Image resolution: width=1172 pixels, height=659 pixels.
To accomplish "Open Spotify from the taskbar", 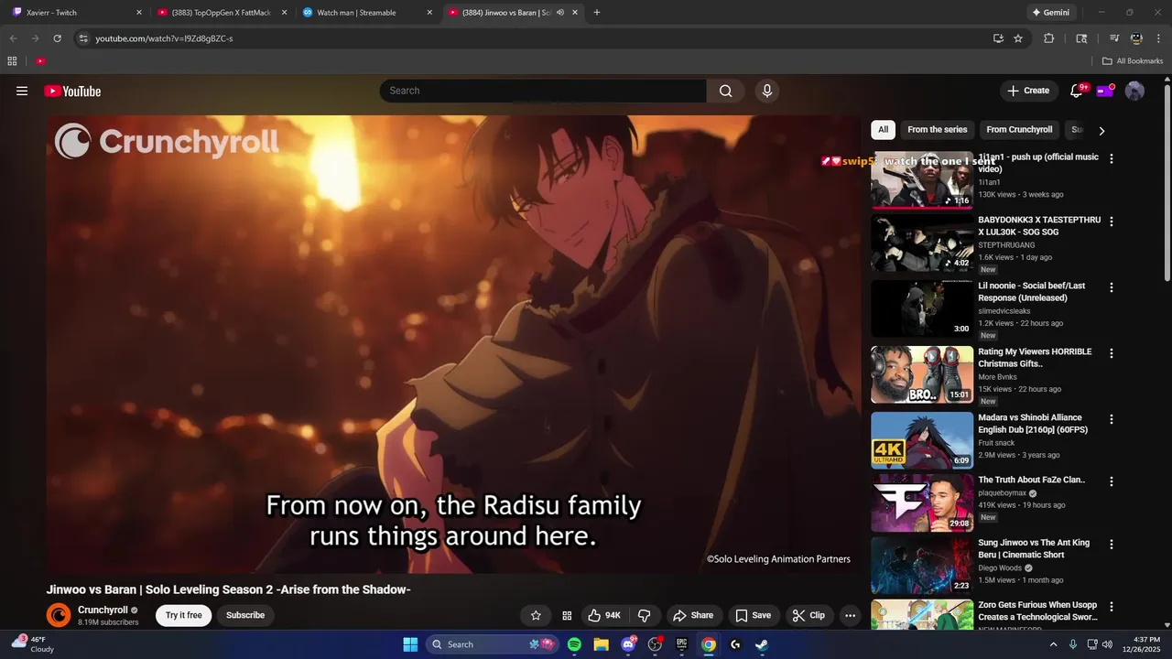I will [x=574, y=644].
